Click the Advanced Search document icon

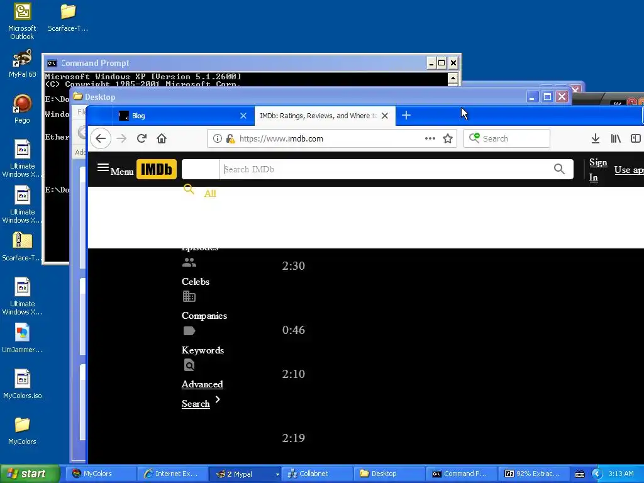[189, 365]
